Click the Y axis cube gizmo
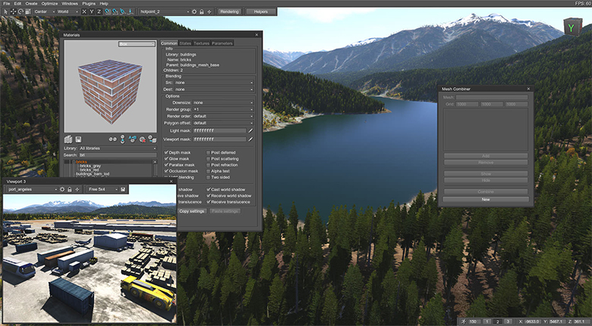 571,29
